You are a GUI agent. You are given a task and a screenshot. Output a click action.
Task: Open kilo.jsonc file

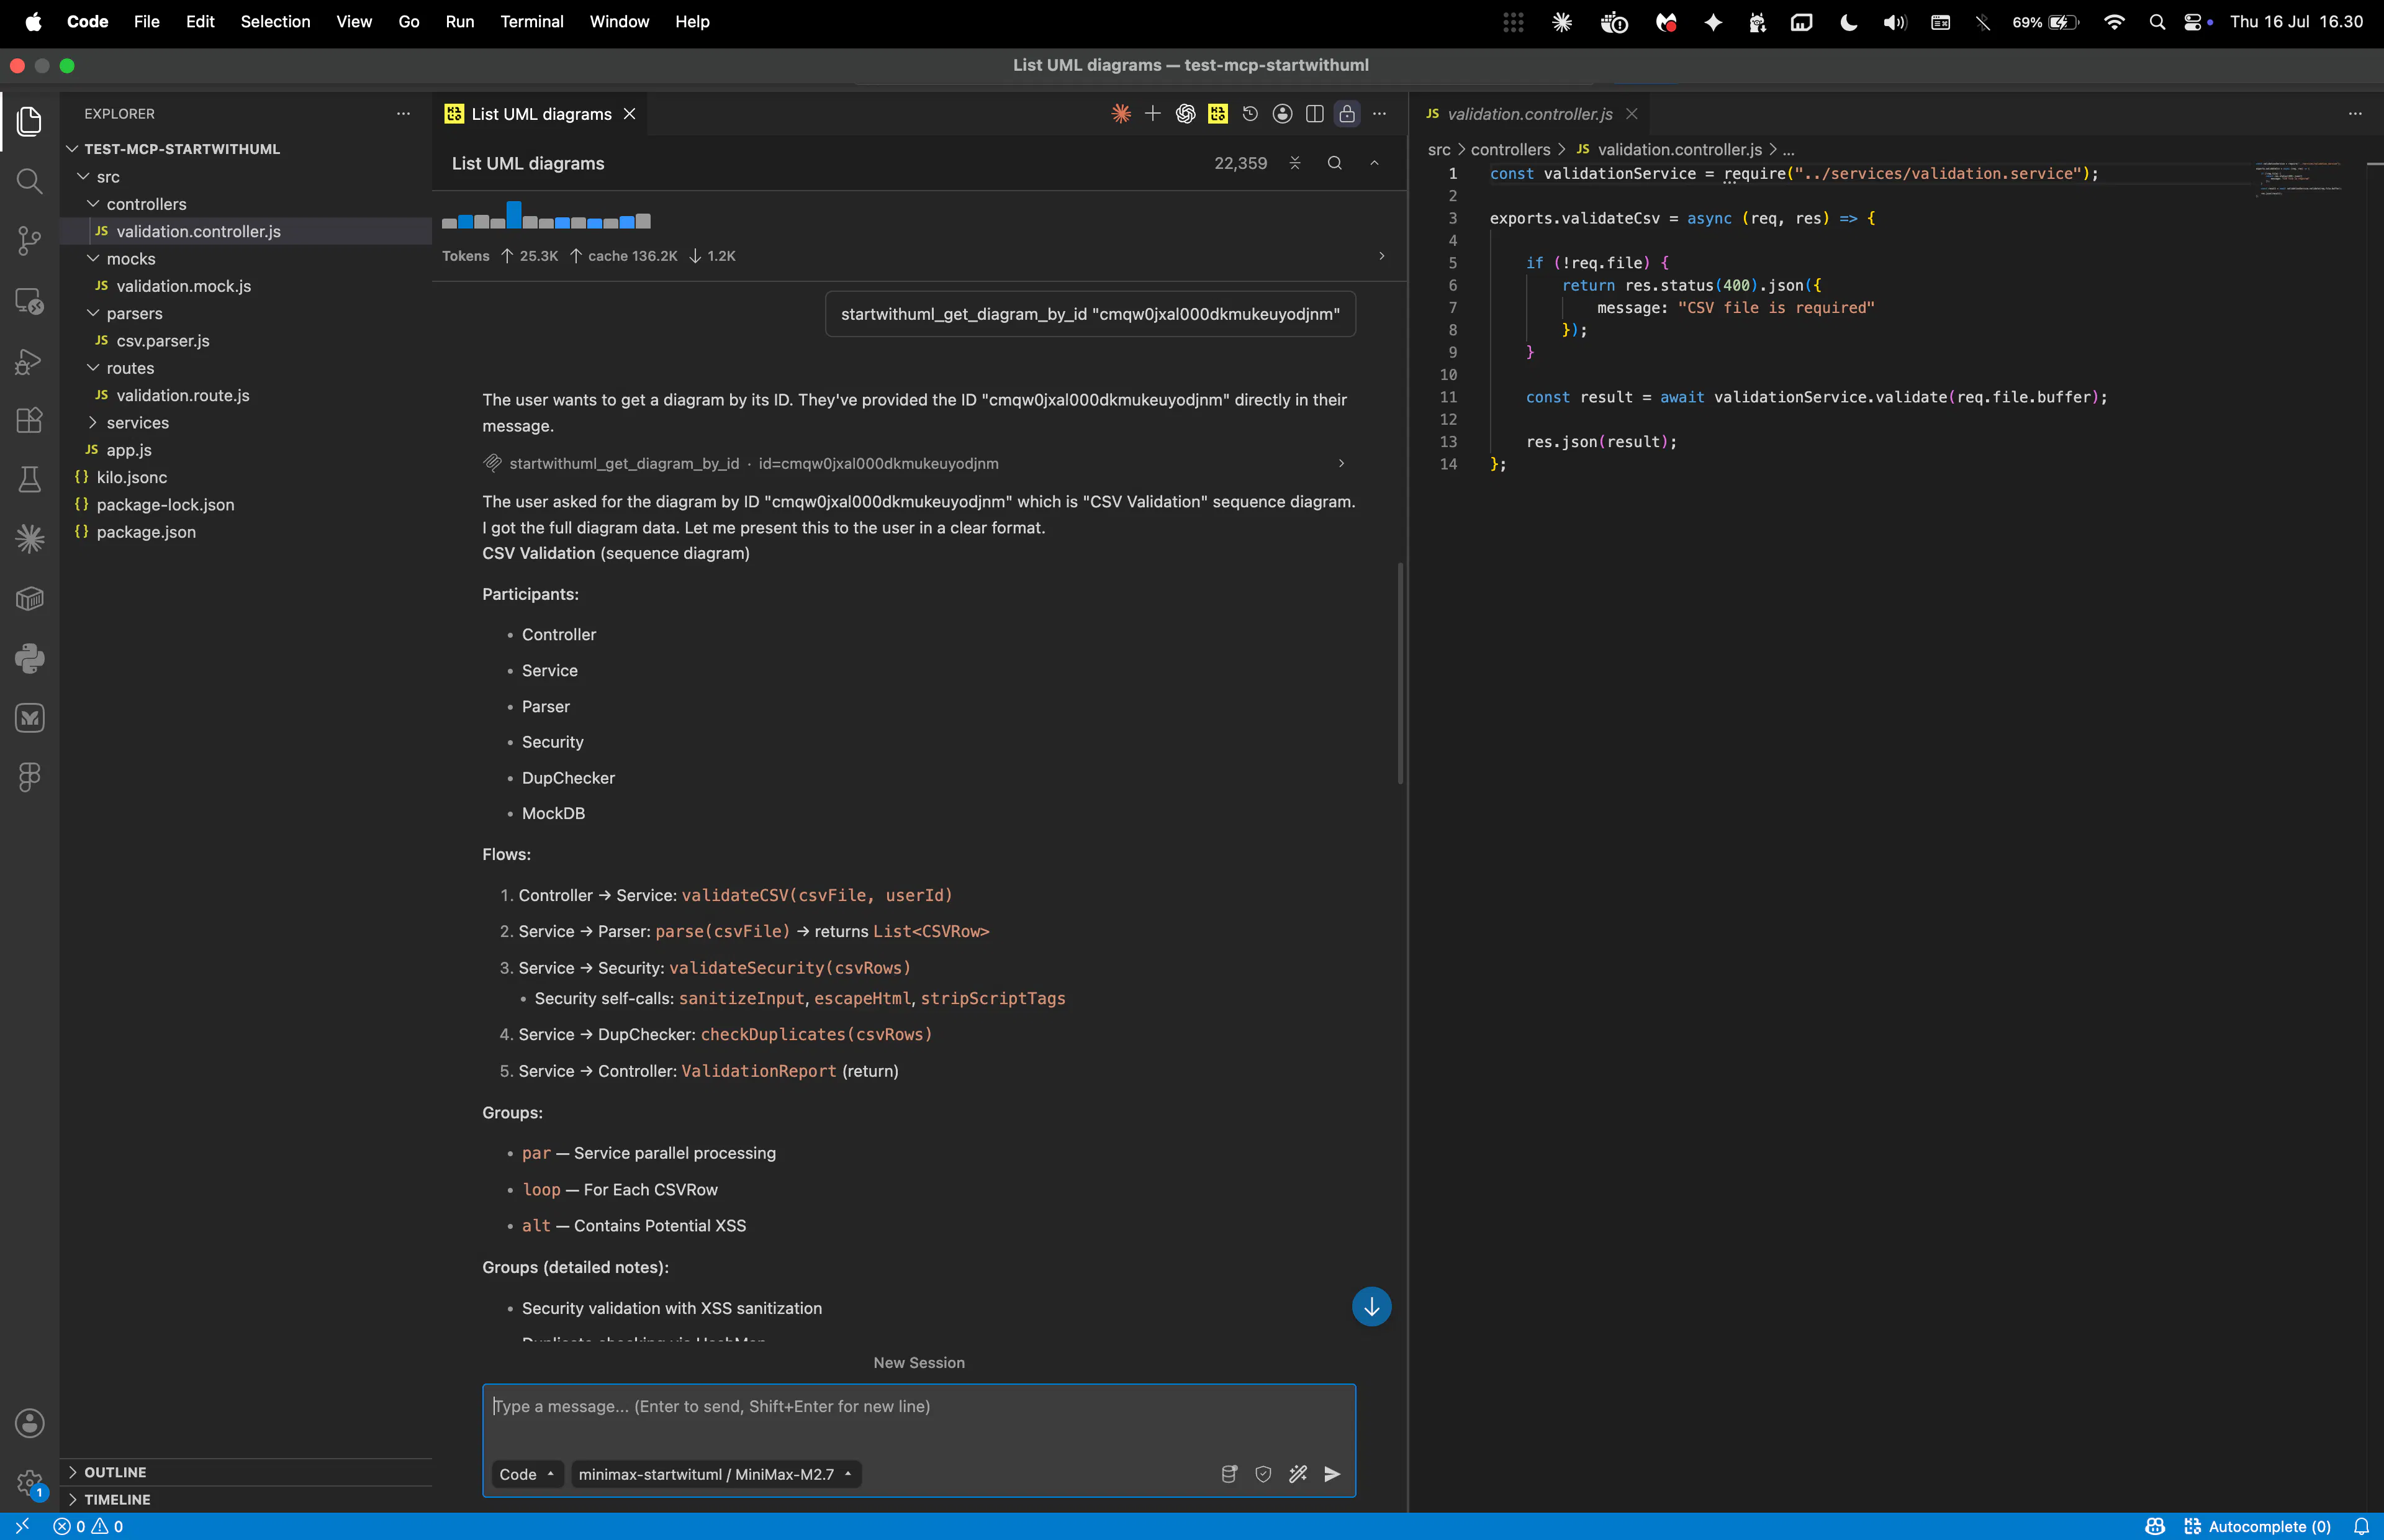pos(132,477)
